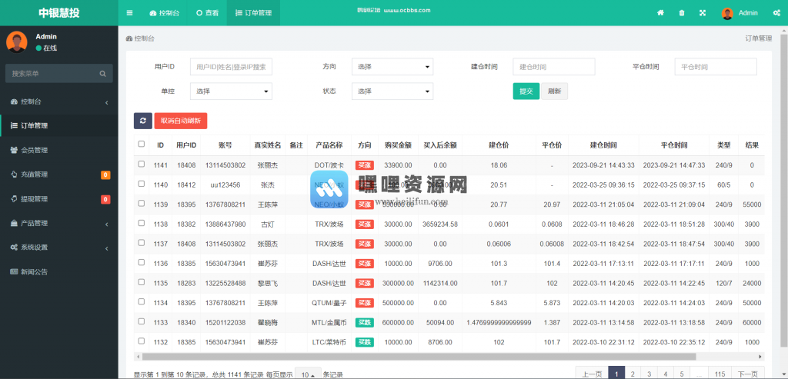
Task: Click the fullscreen expand icon
Action: click(x=703, y=13)
